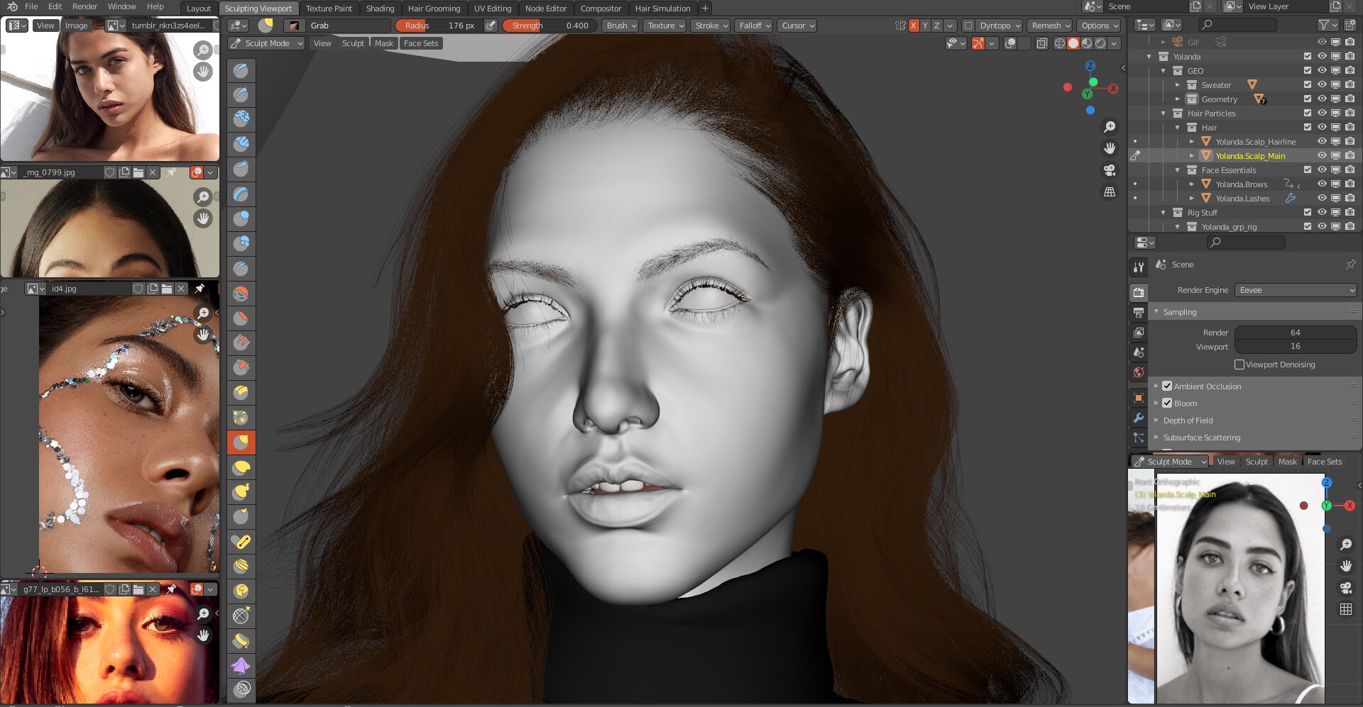Switch to the Texture Paint workspace

pos(329,9)
